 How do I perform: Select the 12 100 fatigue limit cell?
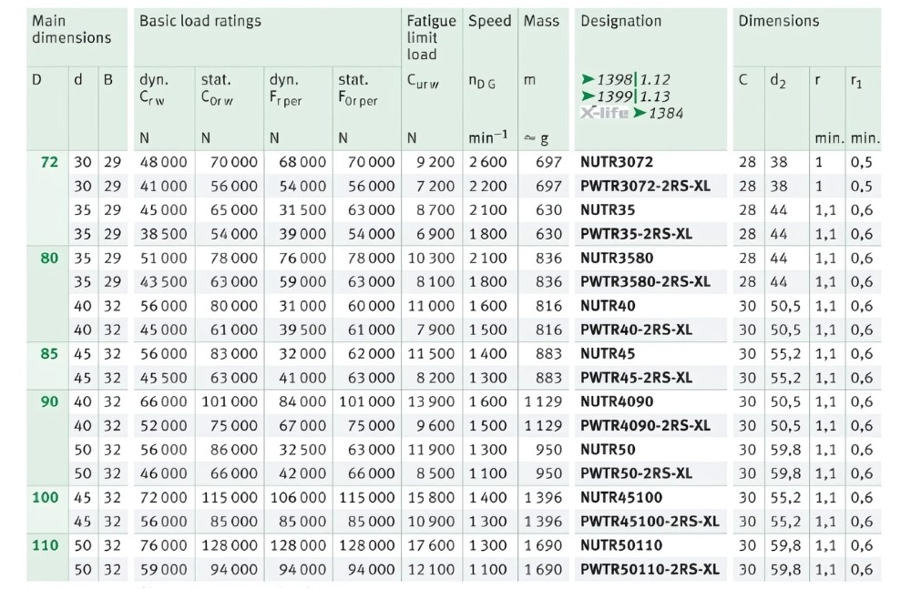point(431,570)
